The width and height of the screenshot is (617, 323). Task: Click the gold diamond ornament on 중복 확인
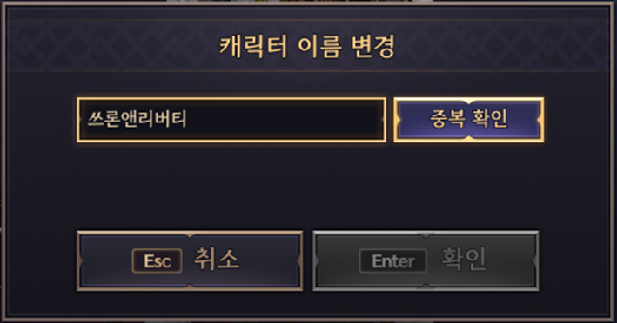(469, 102)
